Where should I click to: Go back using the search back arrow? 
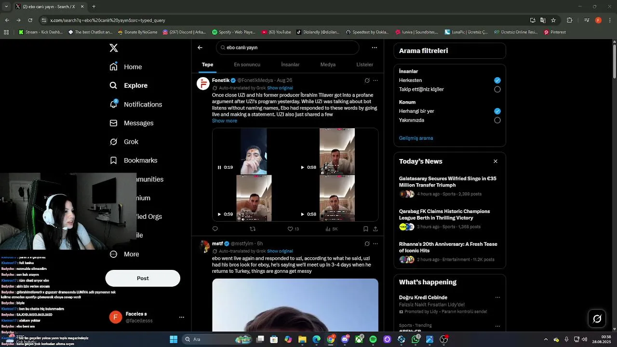coord(200,48)
